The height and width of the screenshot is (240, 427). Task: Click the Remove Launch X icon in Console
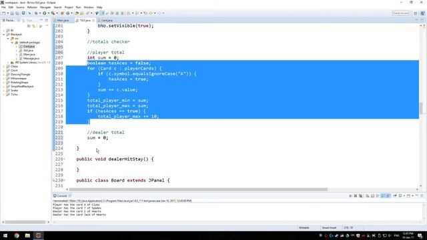click(x=356, y=195)
